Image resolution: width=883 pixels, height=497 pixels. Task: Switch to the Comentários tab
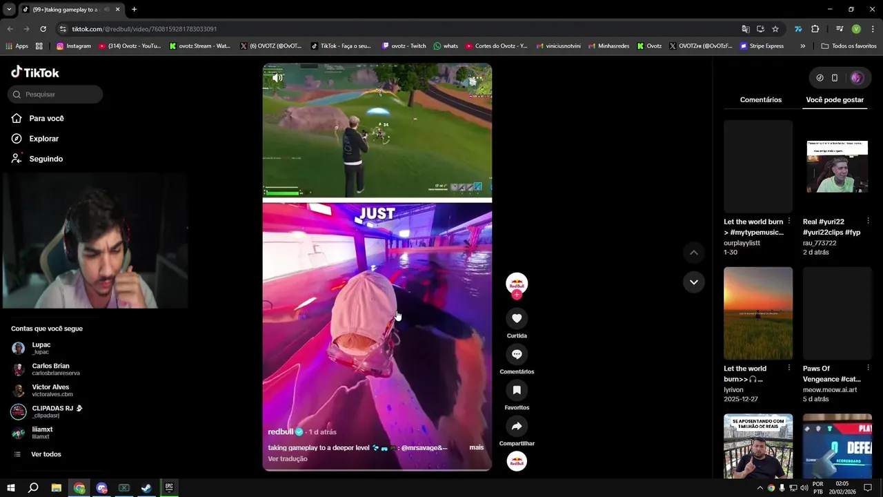click(x=761, y=100)
